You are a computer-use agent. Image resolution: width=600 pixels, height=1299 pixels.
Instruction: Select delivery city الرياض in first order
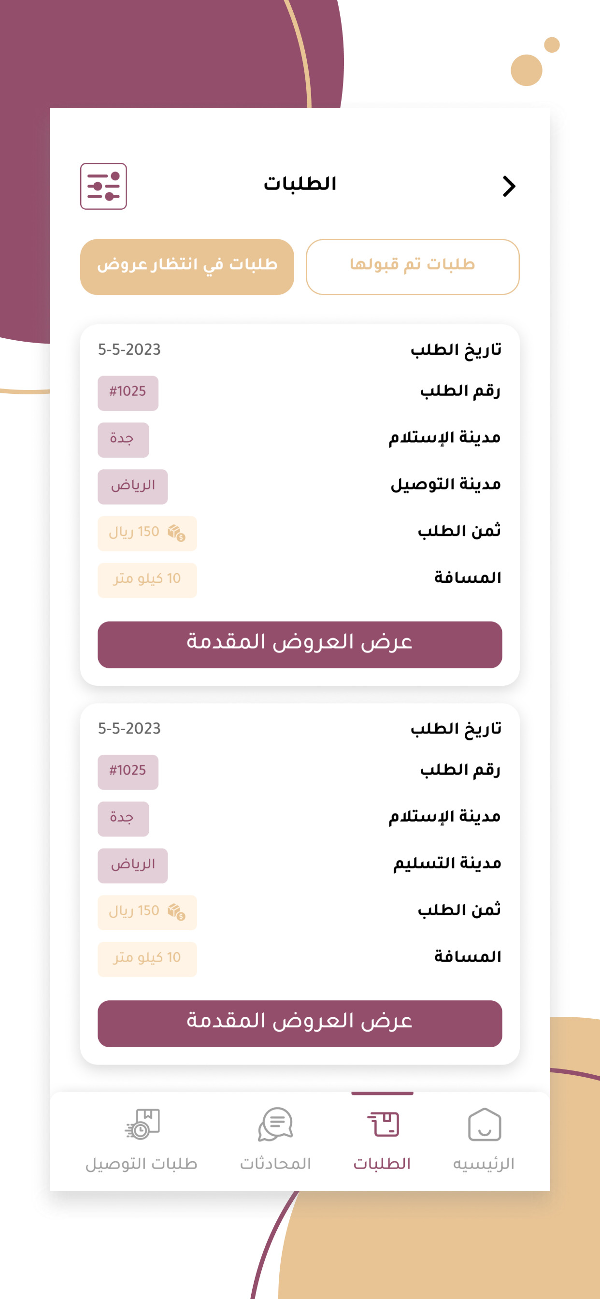point(132,487)
